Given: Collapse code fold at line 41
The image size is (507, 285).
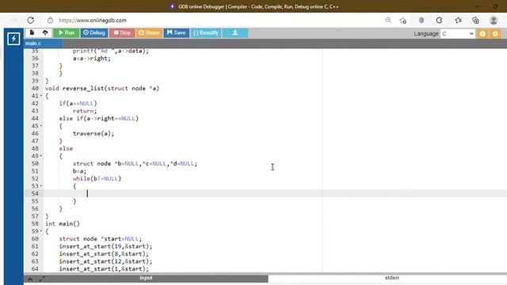Looking at the screenshot, I should 41,96.
